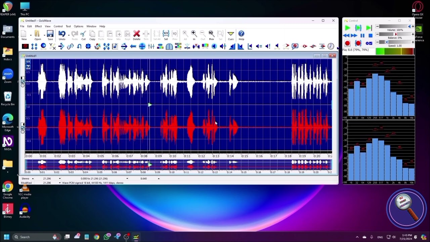Adjust the Balance slider in Control

395,34
